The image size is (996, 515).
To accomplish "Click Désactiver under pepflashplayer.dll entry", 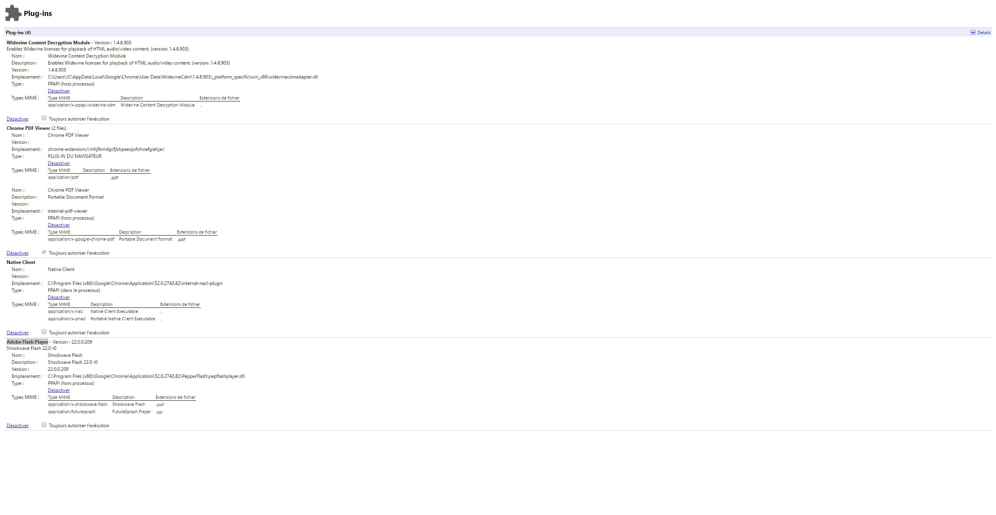I will pyautogui.click(x=59, y=390).
